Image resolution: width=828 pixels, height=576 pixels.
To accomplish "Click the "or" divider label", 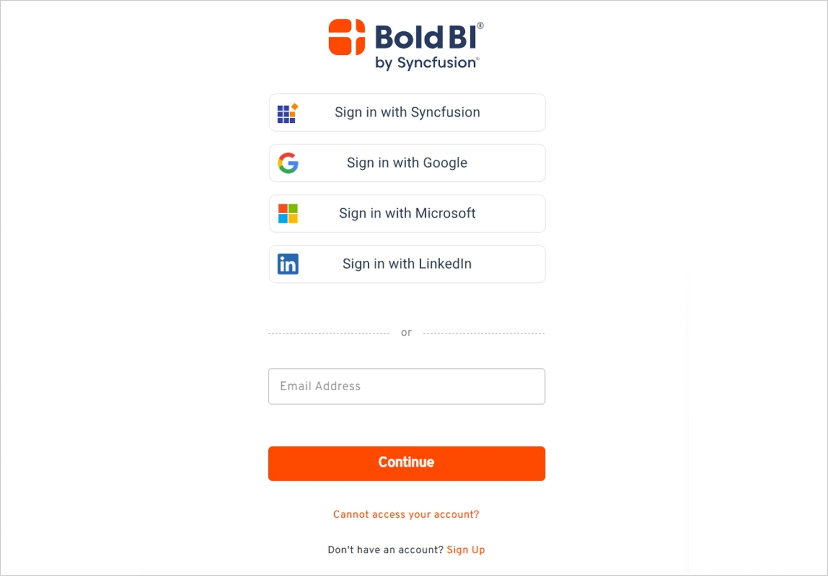I will coord(406,333).
